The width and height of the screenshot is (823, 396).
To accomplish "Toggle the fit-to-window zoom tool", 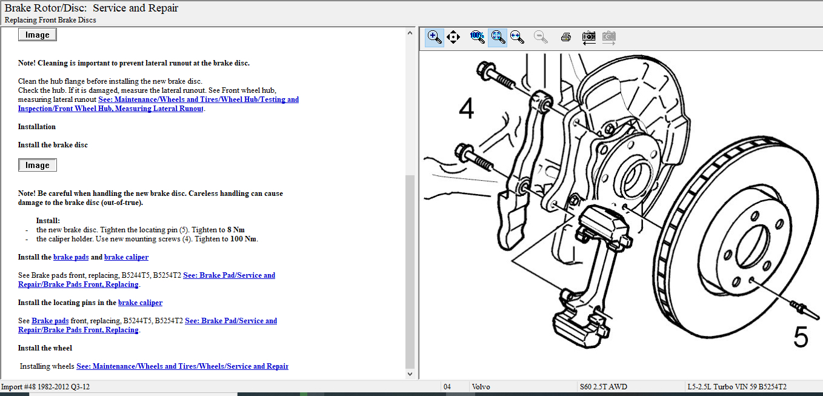I will point(498,37).
